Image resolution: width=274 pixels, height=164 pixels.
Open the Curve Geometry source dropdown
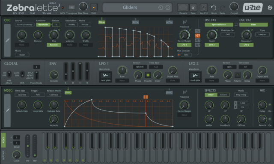24,25
